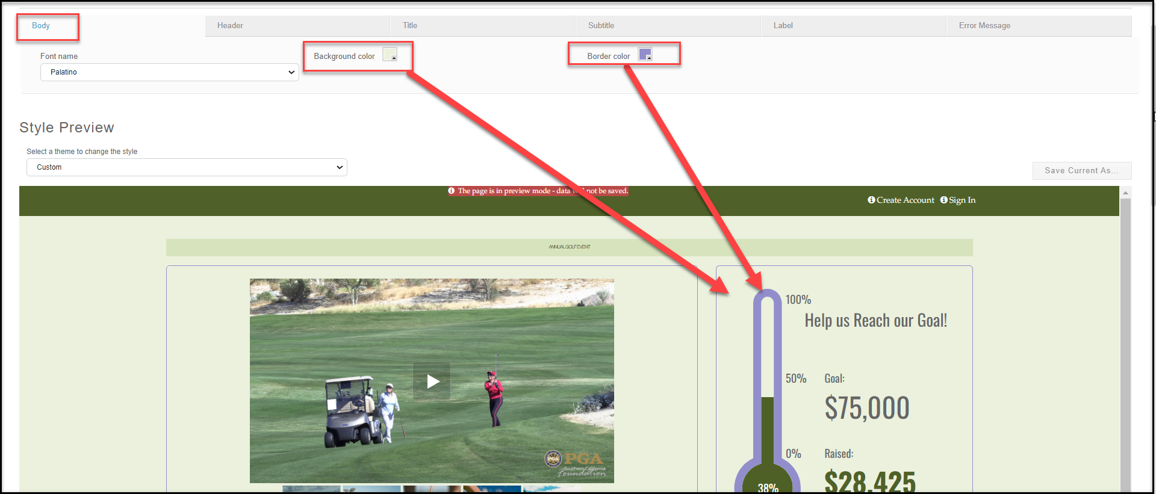Screen dimensions: 1156x494
Task: Click the $75,000 goal amount
Action: pos(867,408)
